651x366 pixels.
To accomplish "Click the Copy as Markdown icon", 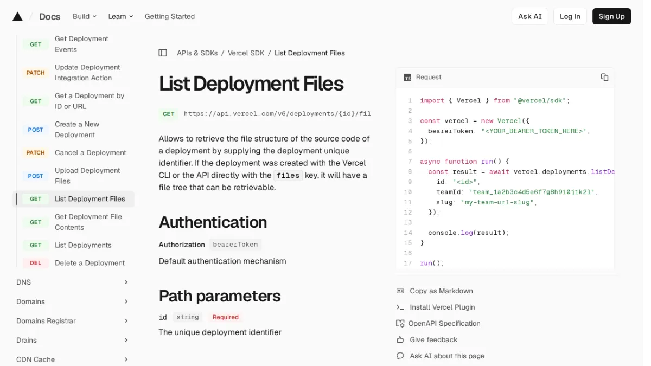I will point(400,291).
